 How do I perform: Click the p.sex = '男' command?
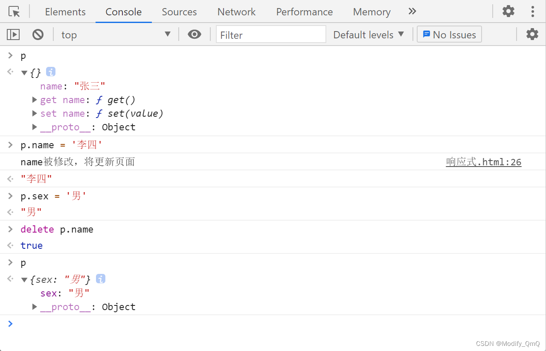[x=54, y=196]
